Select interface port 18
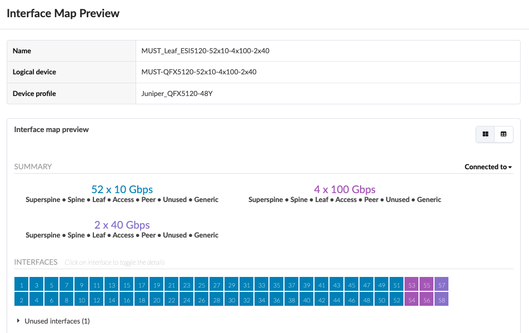The height and width of the screenshot is (333, 529). 142,299
